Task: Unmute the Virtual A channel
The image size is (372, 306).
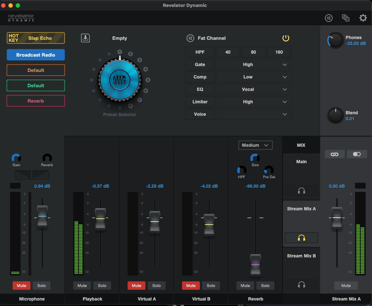Action: coord(137,286)
